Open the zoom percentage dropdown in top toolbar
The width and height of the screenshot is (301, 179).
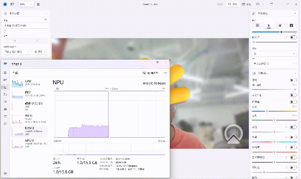26,4
